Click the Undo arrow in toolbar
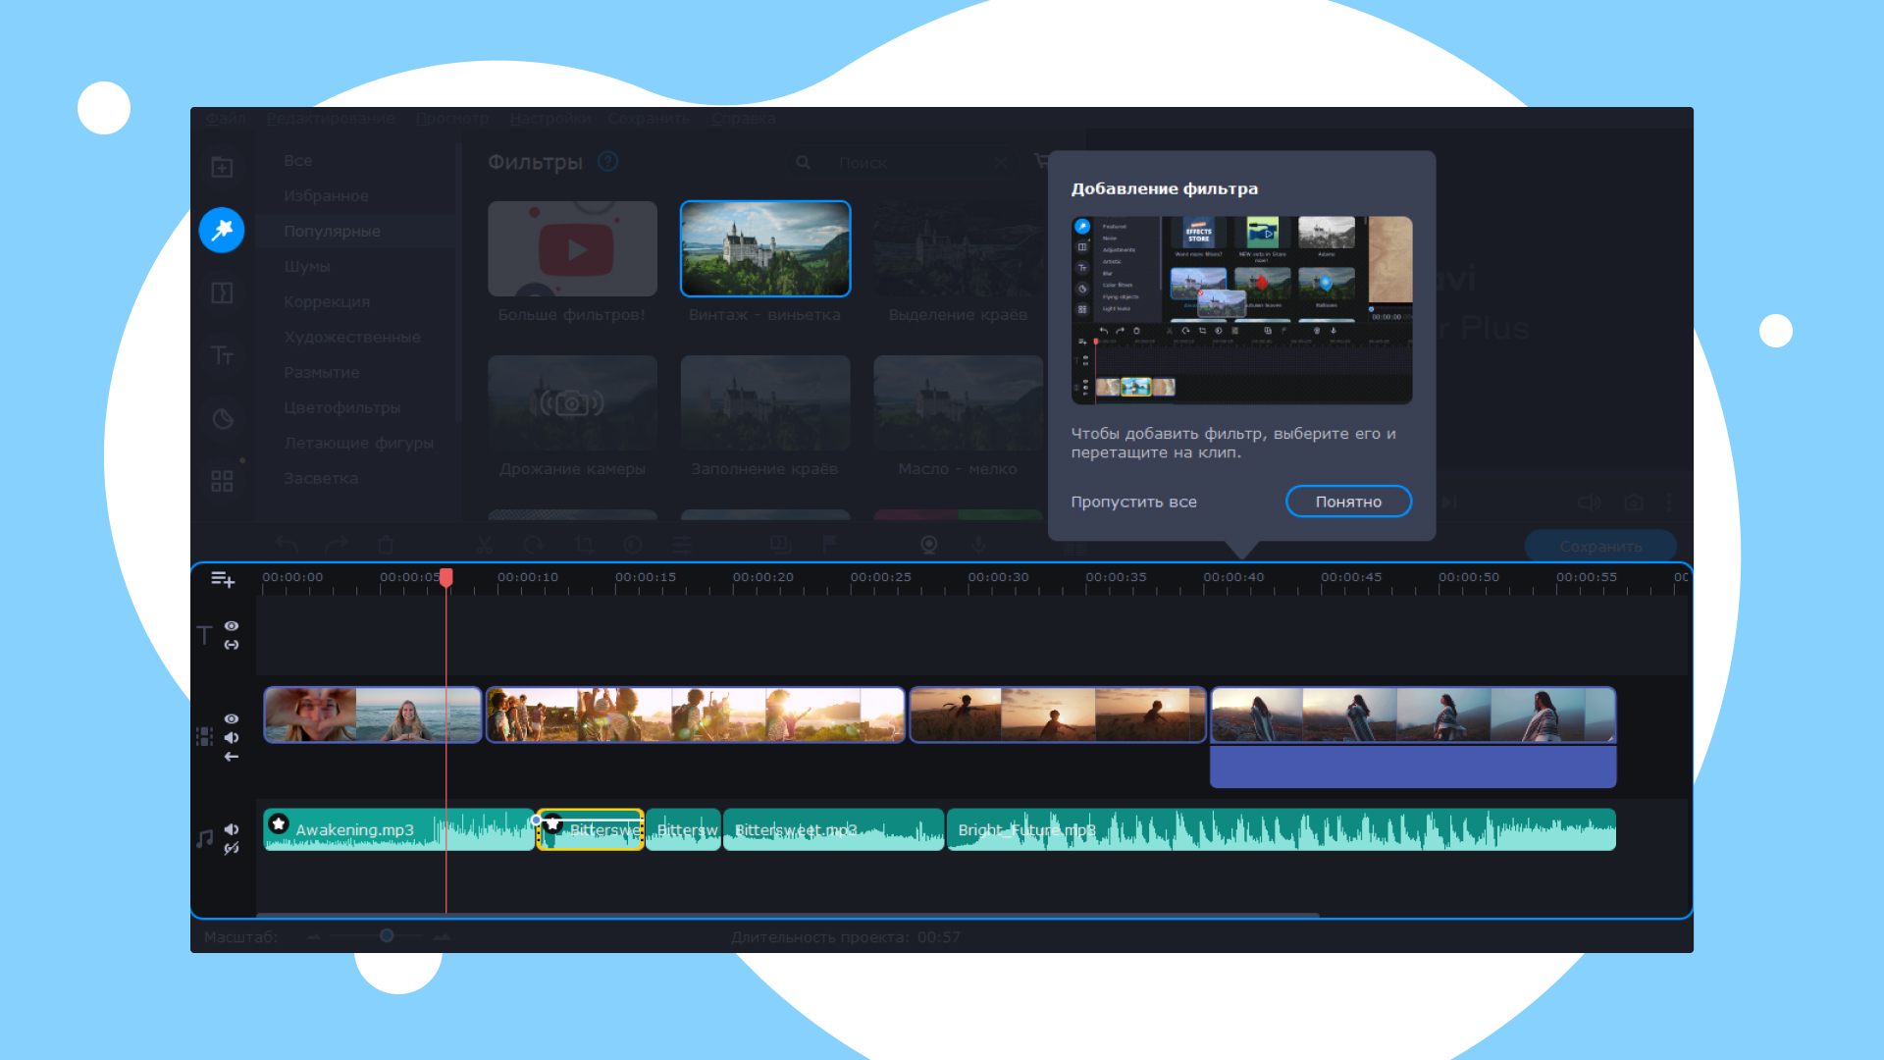 pos(287,545)
